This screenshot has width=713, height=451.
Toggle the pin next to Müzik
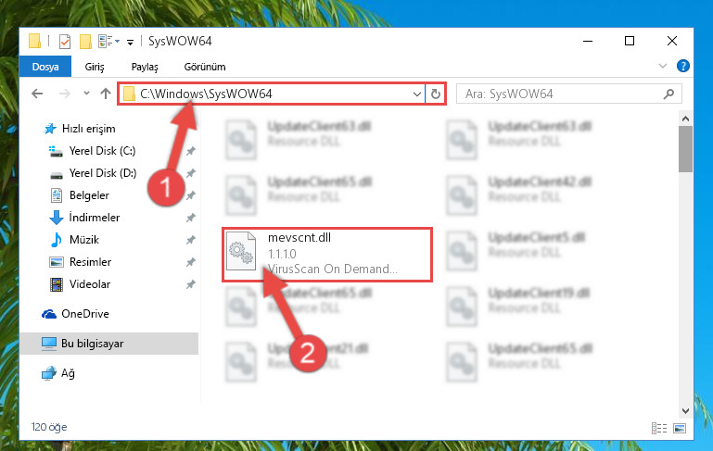[190, 240]
